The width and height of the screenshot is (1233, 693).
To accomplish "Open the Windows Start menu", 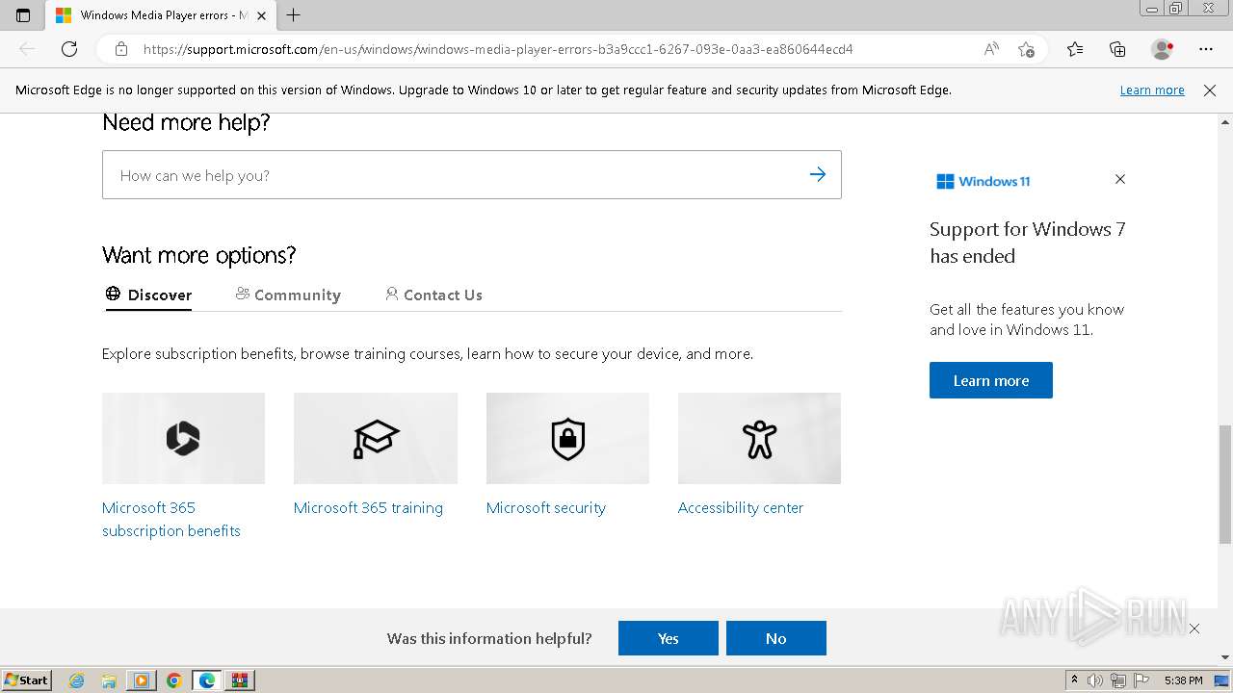I will click(26, 680).
